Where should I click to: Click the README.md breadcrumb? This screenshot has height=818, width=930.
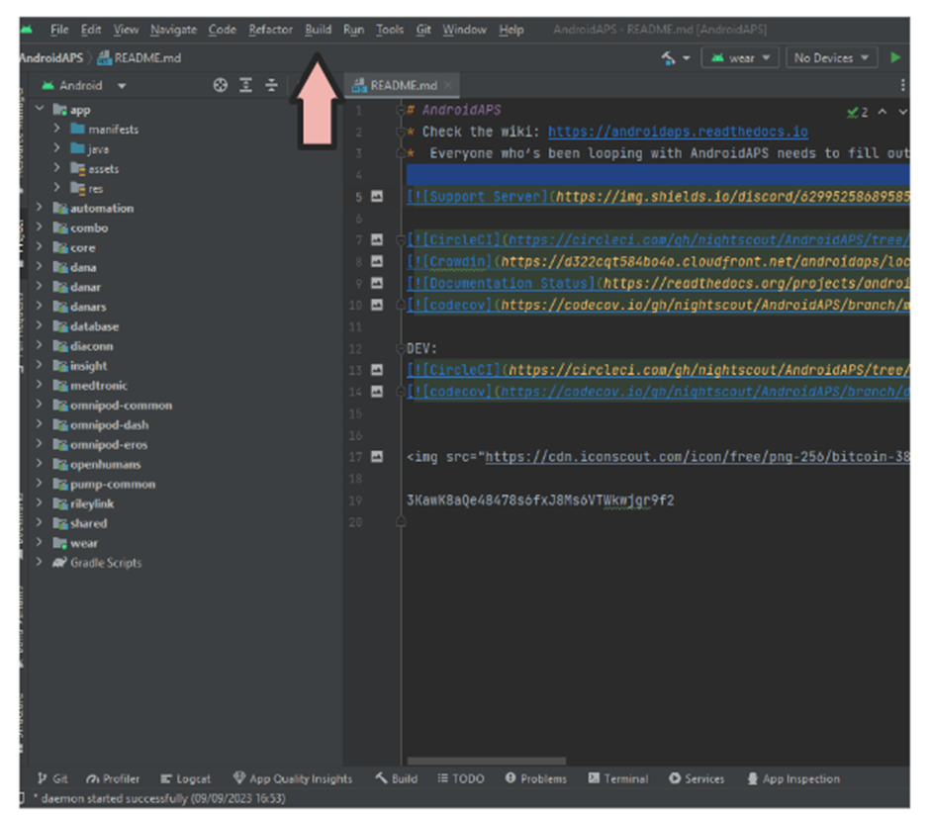139,58
